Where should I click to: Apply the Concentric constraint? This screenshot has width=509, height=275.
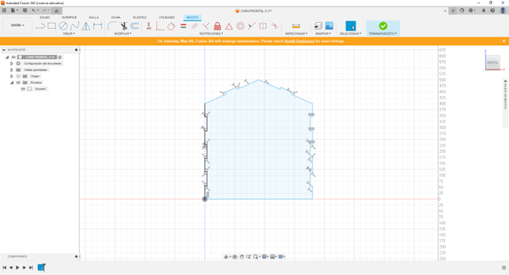[240, 26]
